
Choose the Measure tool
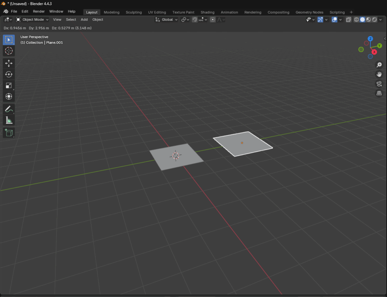[x=9, y=120]
